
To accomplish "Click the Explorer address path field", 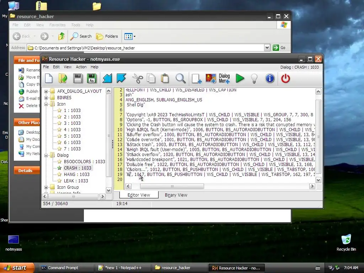I will point(145,48).
